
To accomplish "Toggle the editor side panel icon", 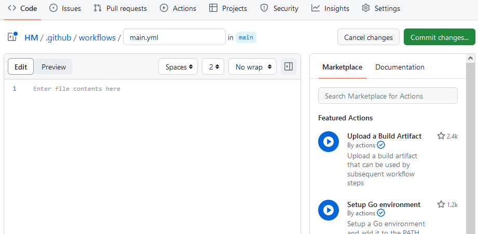I will coord(289,67).
